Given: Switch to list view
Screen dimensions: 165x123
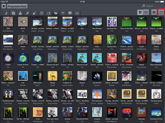Looking at the screenshot, I should pos(146,12).
